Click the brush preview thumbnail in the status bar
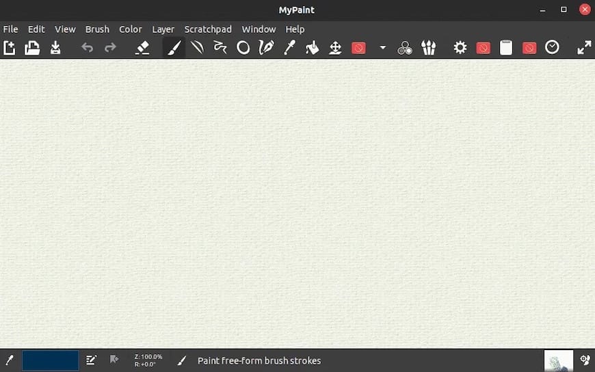The height and width of the screenshot is (372, 595). 559,360
